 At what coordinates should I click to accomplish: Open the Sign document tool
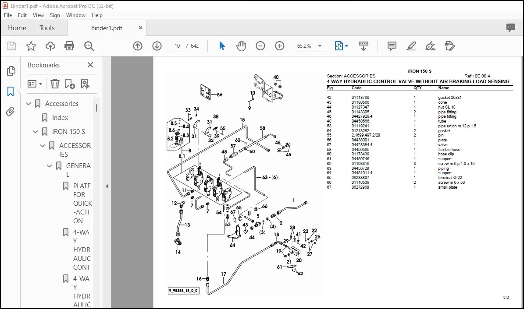[x=430, y=46]
